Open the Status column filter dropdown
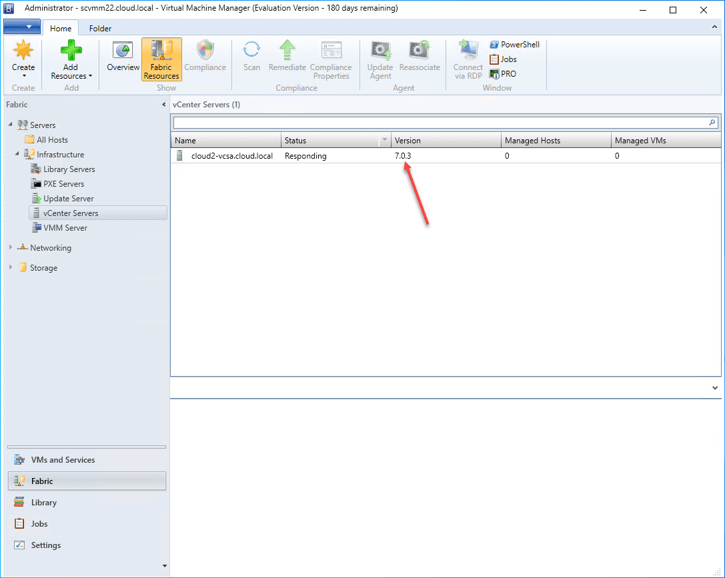Viewport: 725px width, 578px height. pos(385,140)
